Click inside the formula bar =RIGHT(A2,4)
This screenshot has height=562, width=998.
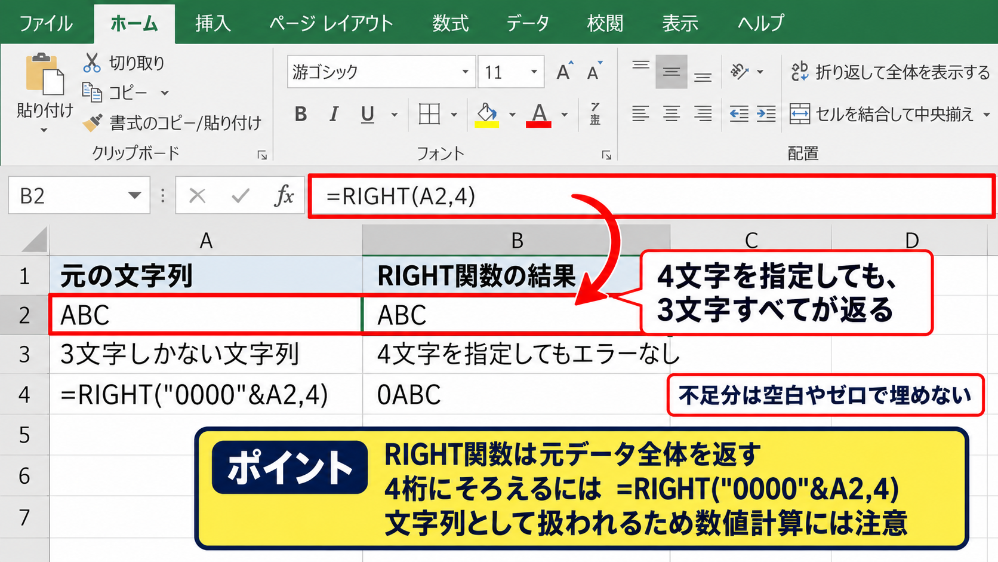[652, 196]
